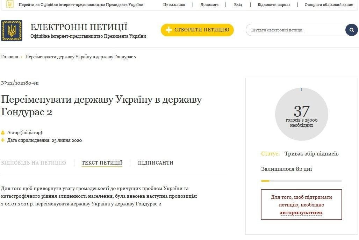Follow the авторизуватися link
Image resolution: width=359 pixels, height=240 pixels.
point(301,212)
